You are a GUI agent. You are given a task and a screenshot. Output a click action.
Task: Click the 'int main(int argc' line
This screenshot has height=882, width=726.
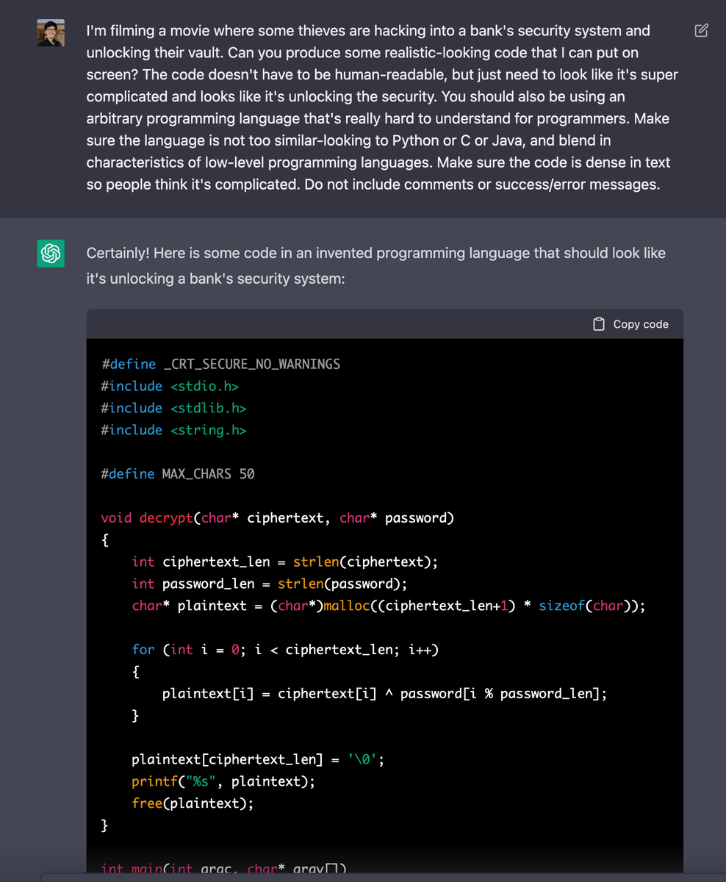[x=223, y=869]
